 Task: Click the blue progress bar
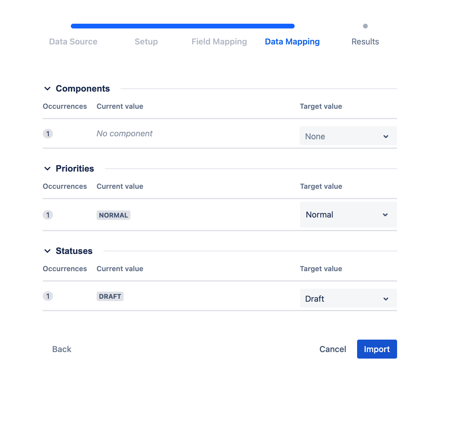[183, 26]
